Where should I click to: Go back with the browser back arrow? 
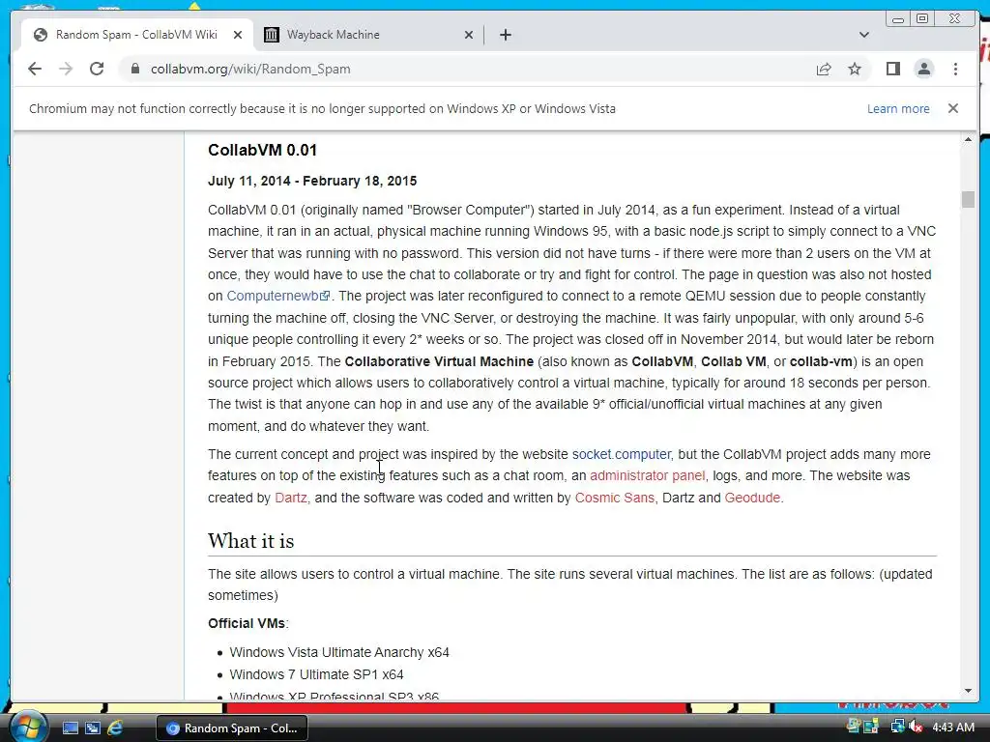point(35,69)
